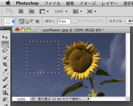Image resolution: width=133 pixels, height=106 pixels.
Task: Select the Spot Healing Brush tool
Action: pos(5,79)
